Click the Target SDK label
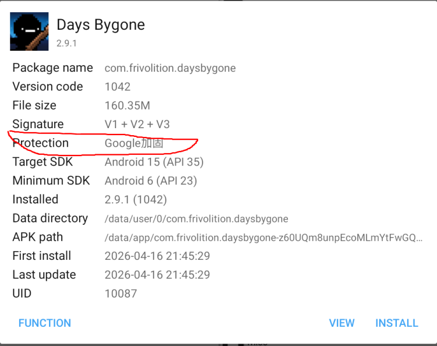Viewport: 437px width, 346px height. [x=43, y=162]
